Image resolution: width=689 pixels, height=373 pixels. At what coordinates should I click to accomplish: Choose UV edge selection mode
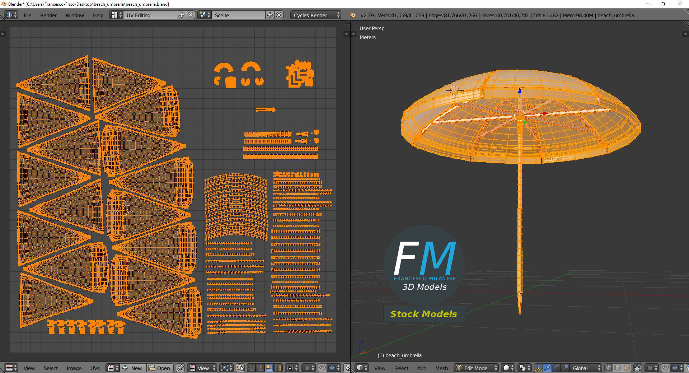[260, 368]
